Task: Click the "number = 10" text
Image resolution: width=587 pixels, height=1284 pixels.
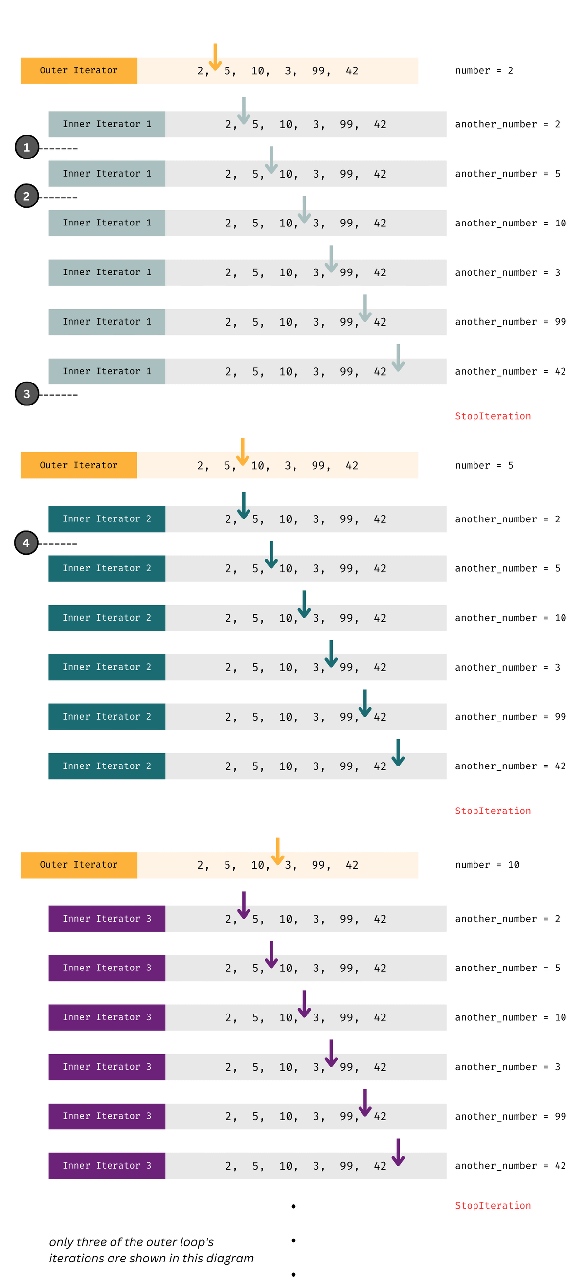Action: (x=487, y=865)
